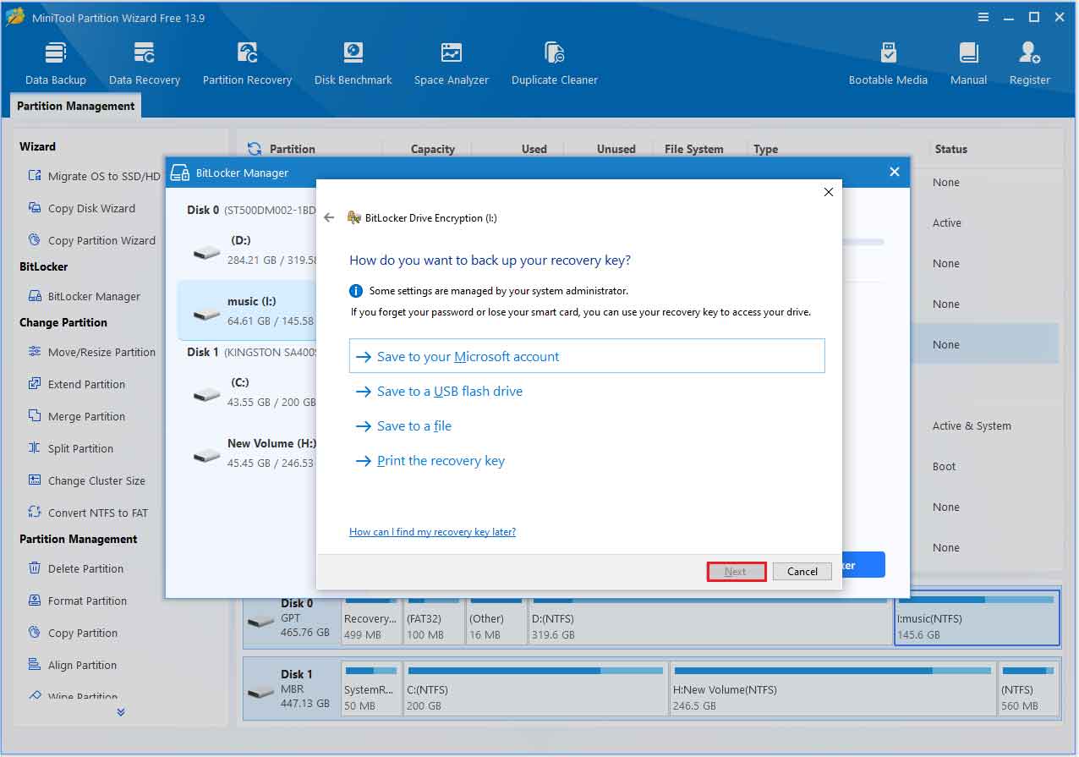Save recovery key to your Microsoft account
This screenshot has width=1079, height=757.
tap(587, 356)
